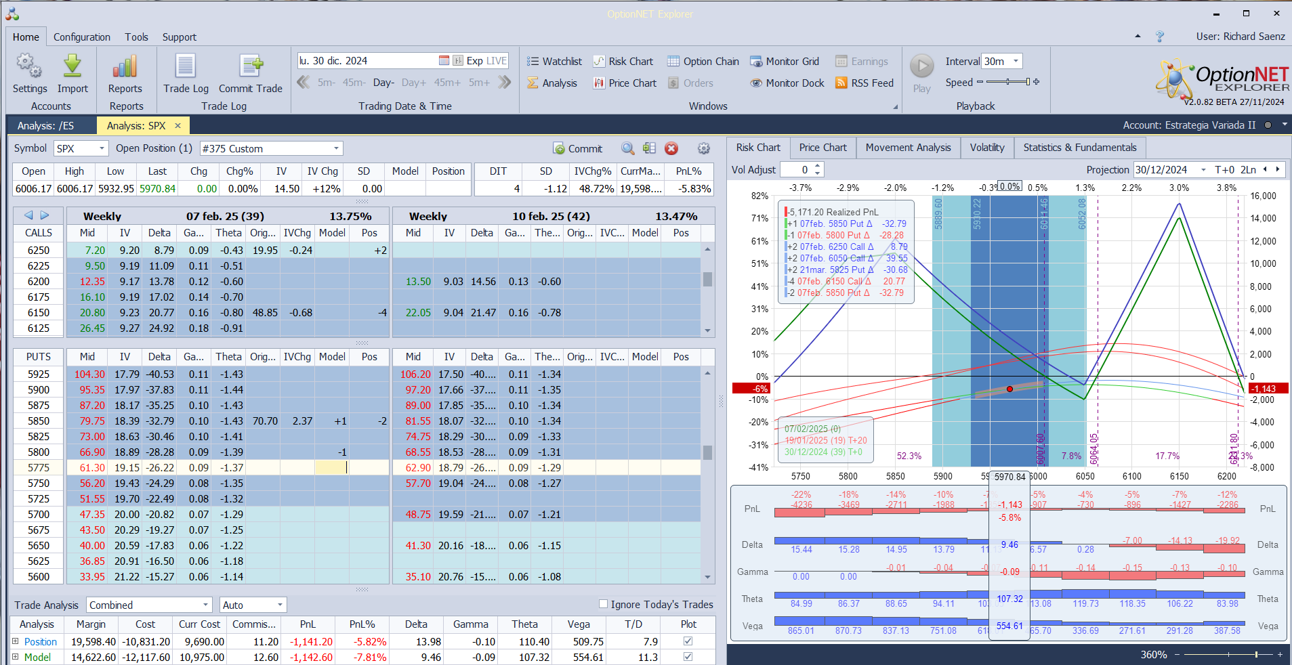
Task: Jump forward with the double right chevron
Action: pyautogui.click(x=504, y=83)
